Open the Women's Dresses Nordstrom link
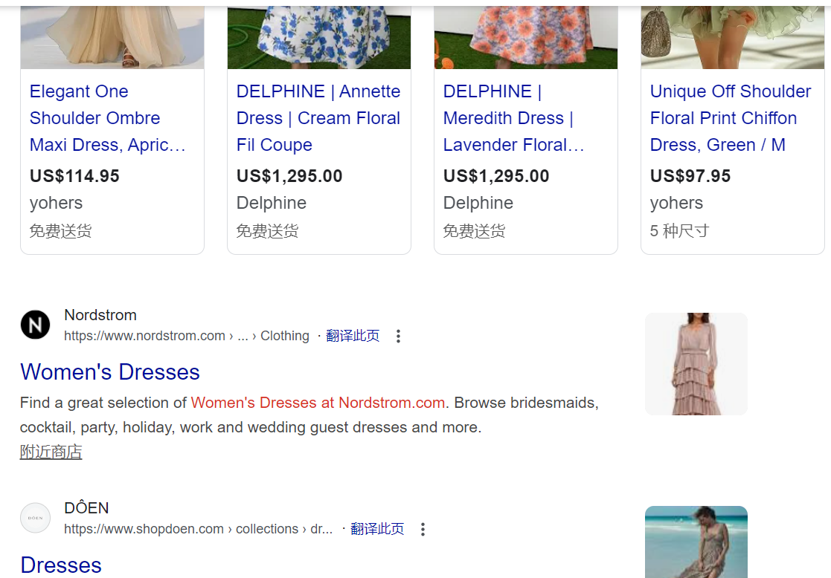The height and width of the screenshot is (578, 831). coord(109,372)
